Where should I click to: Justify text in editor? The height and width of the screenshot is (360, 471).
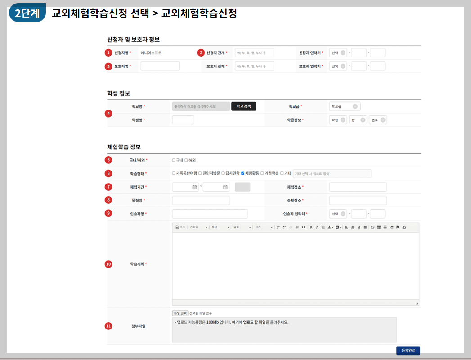pos(365,227)
